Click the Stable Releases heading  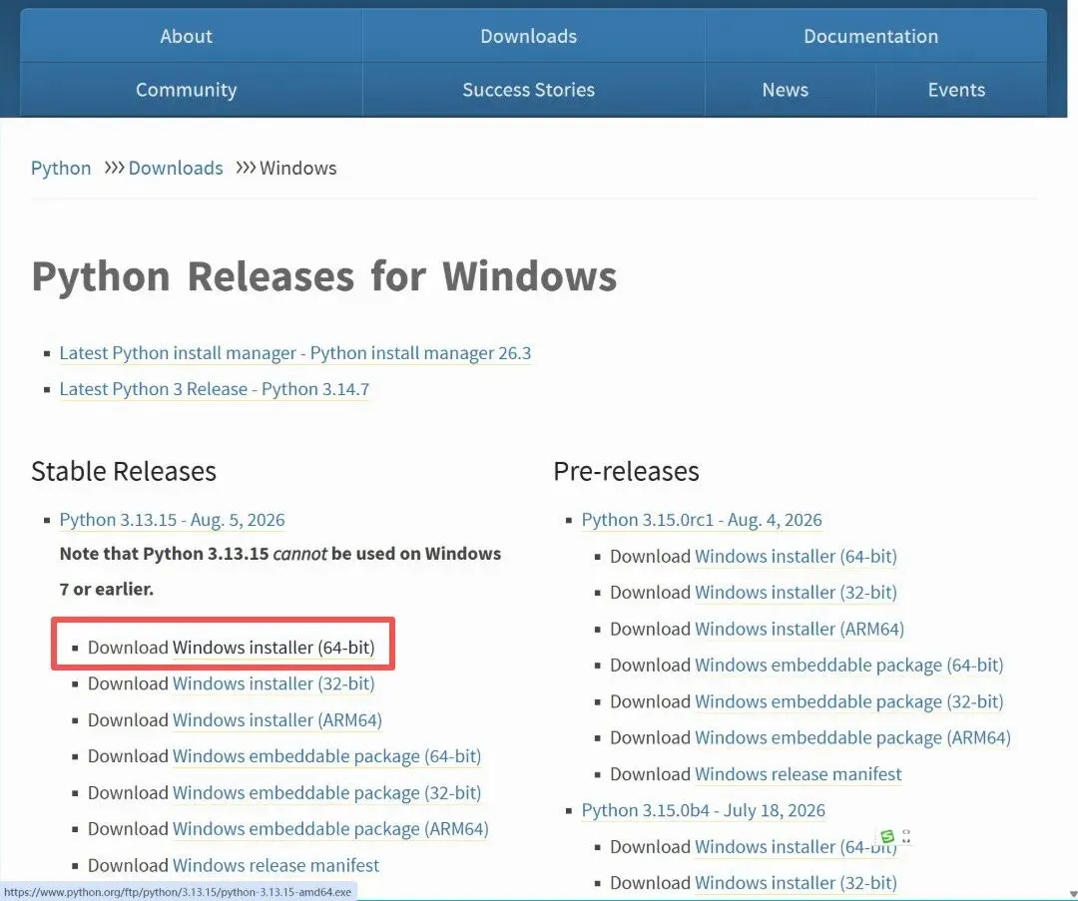(x=124, y=472)
